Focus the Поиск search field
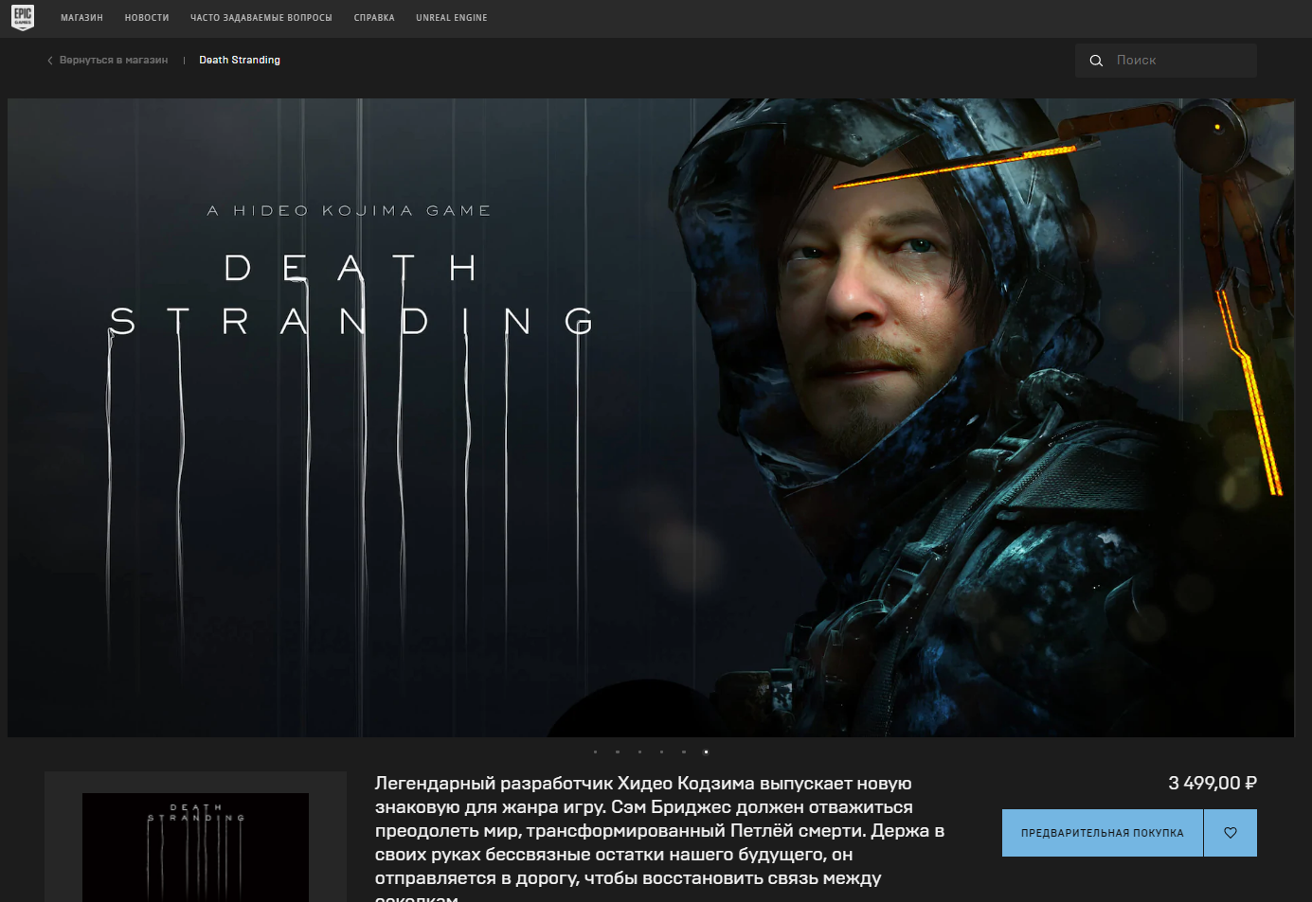The width and height of the screenshot is (1312, 902). [x=1166, y=61]
